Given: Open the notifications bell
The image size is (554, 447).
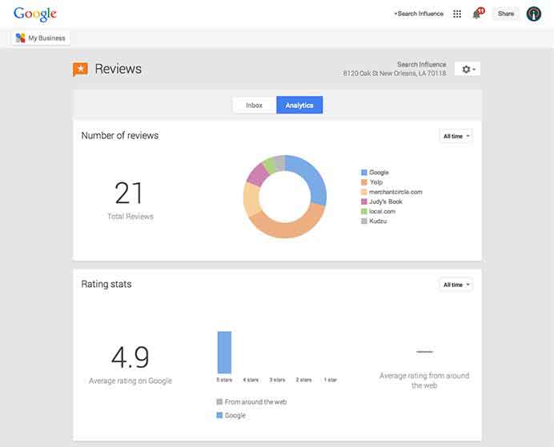Looking at the screenshot, I should pos(476,14).
